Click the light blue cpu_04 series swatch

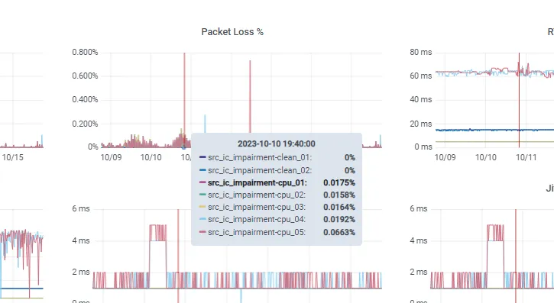(x=202, y=219)
